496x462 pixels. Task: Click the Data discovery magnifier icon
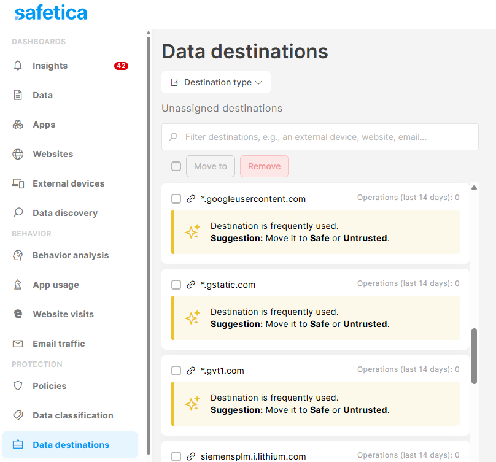pyautogui.click(x=18, y=212)
